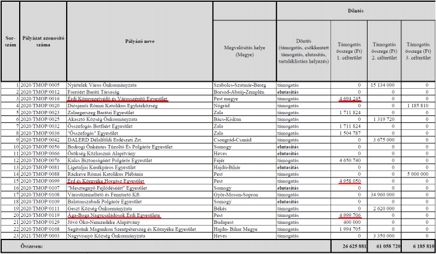The image size is (436, 254).
Task: Click the total 26 625 881
Action: (x=350, y=246)
